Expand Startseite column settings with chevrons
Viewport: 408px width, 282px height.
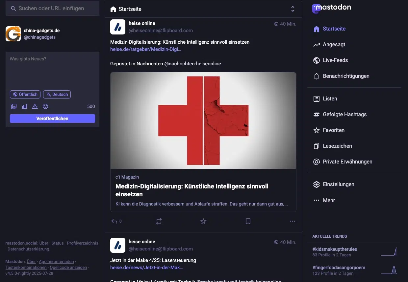coord(293,9)
